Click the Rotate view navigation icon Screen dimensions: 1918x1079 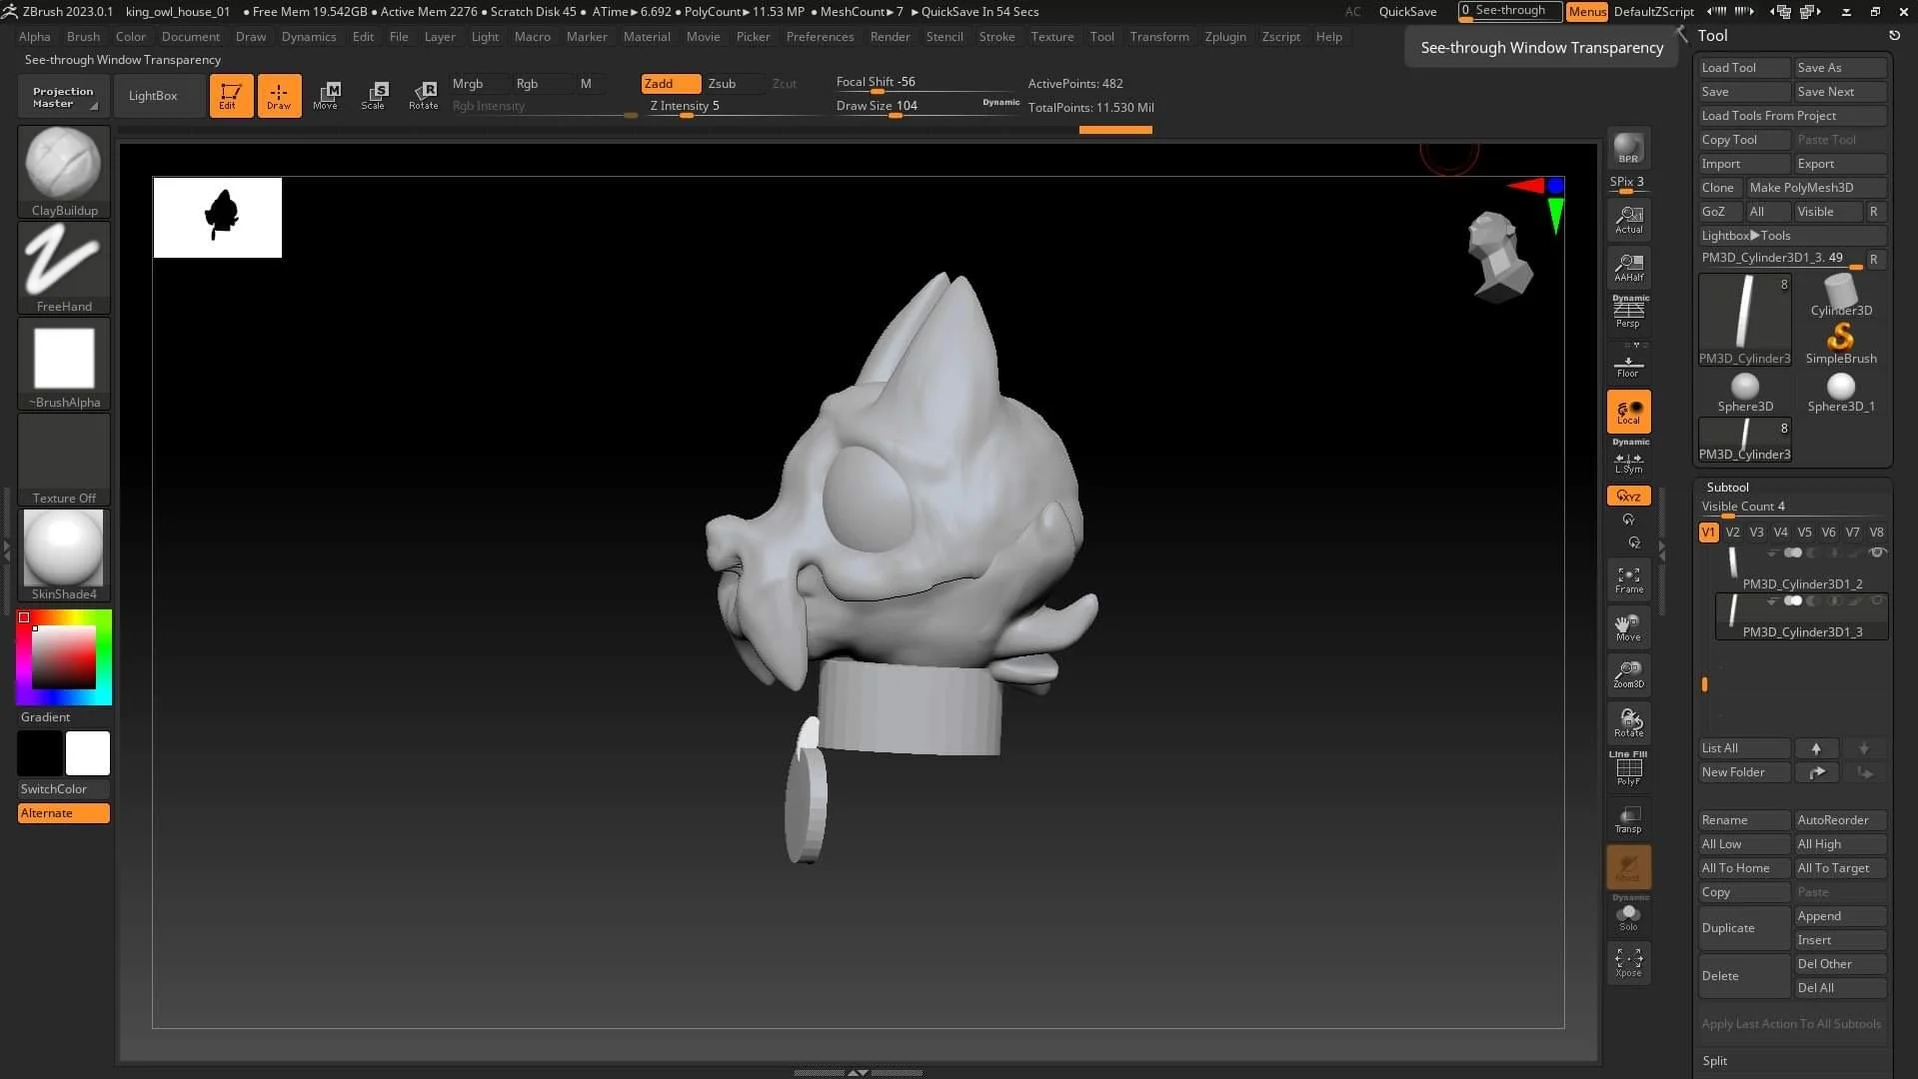[x=1628, y=722]
